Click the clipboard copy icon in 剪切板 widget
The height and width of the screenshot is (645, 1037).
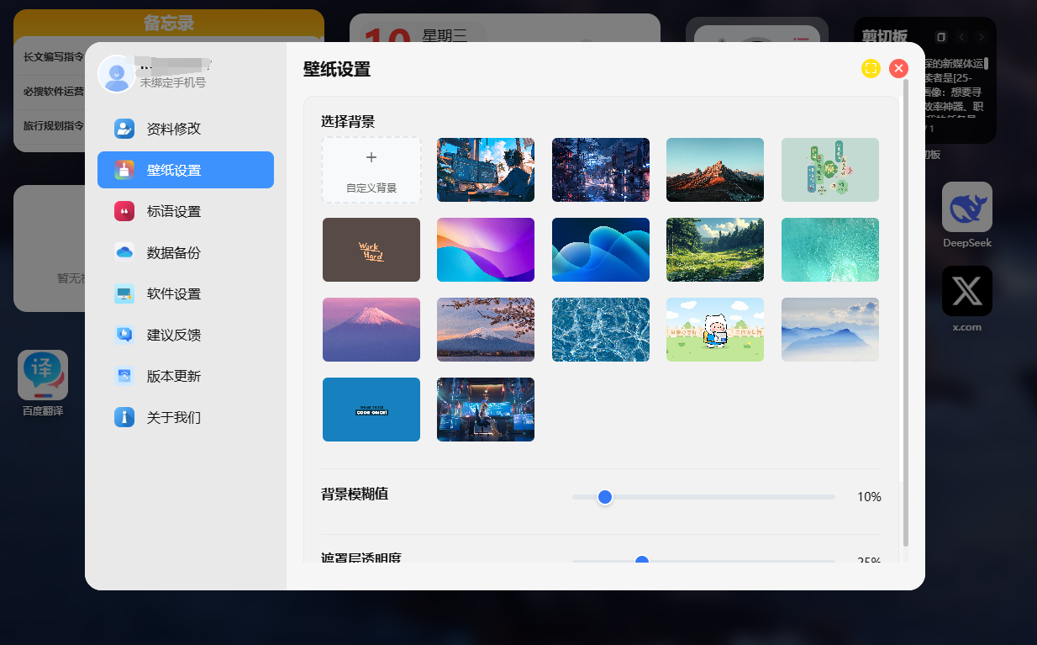pyautogui.click(x=941, y=37)
